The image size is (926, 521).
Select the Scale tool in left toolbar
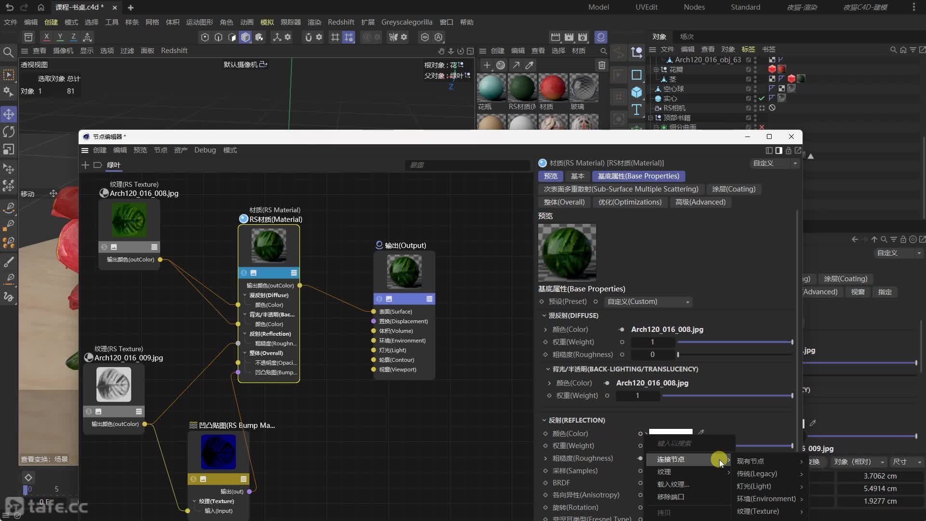click(x=9, y=149)
